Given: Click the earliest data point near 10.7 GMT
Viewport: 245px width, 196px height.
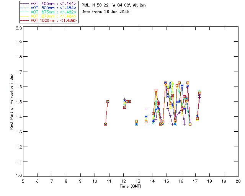Looking at the screenshot, I should click(105, 124).
